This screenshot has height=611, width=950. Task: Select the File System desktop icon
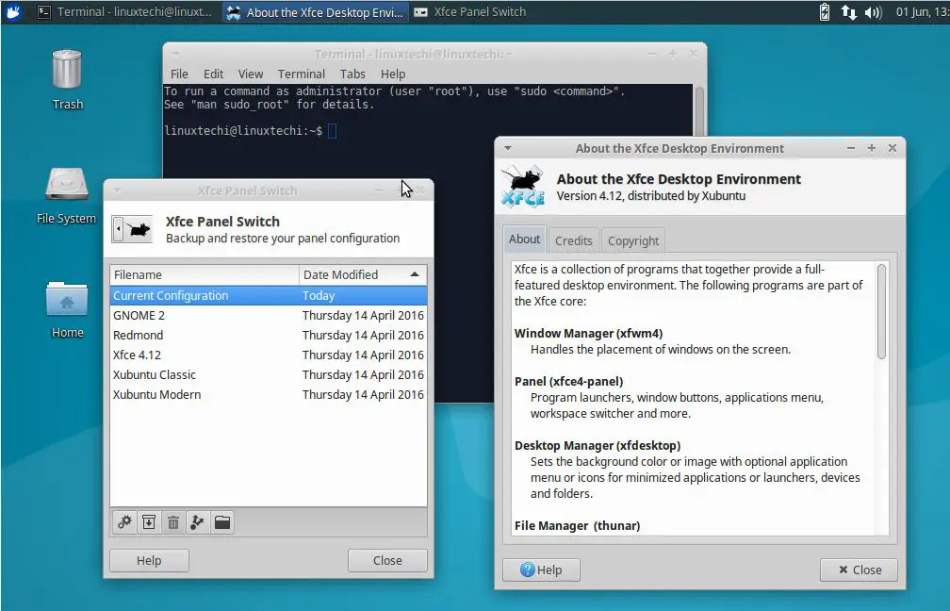coord(67,195)
